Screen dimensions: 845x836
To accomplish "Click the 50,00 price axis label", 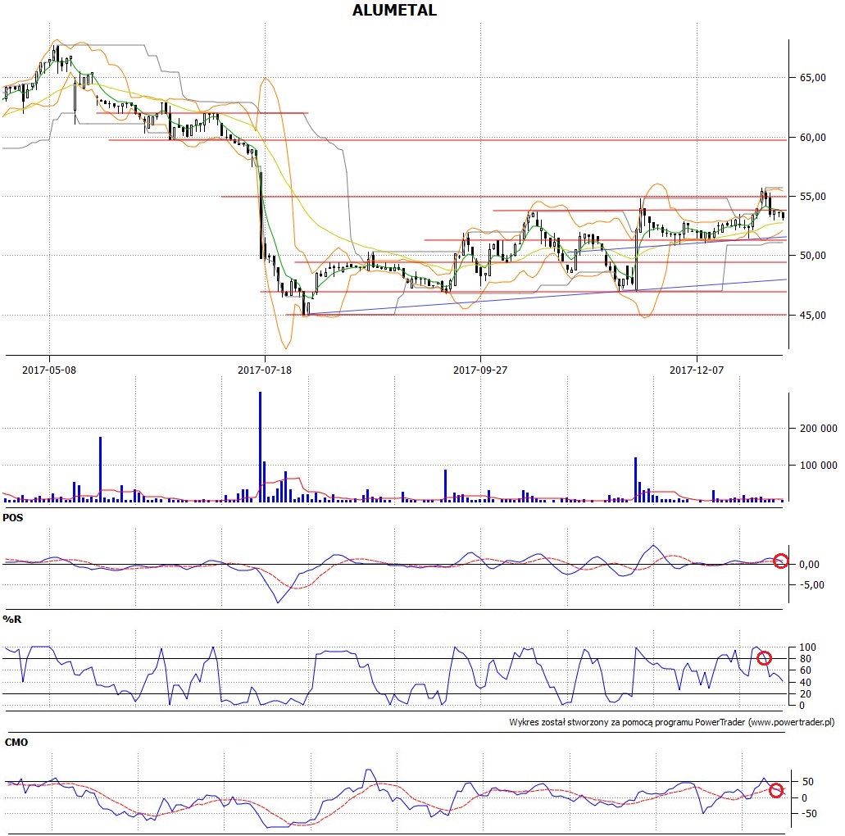I will tap(813, 256).
